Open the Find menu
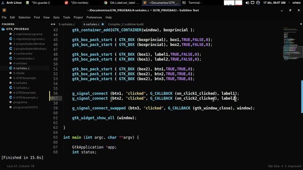Image resolution: width=303 pixels, height=170 pixels. (37, 17)
